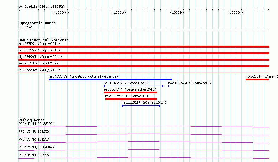Viewport: 278px width, 162px height.
Task: Click the 41865100 ruler position label
Action: coord(120,12)
